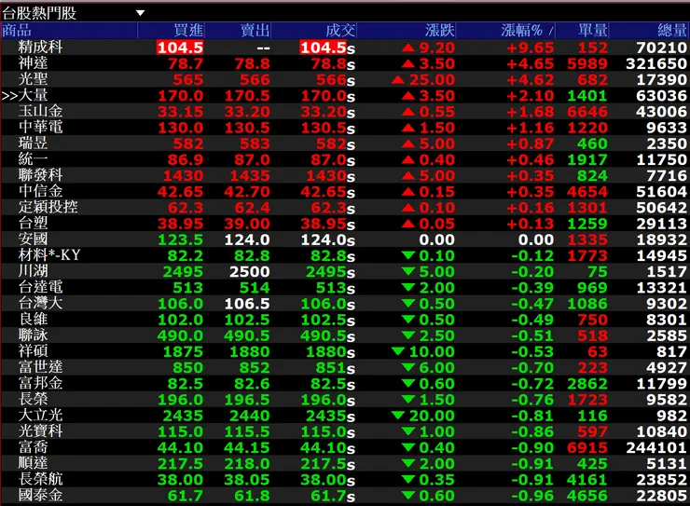690x506 pixels.
Task: Click 國泰金 percent change -0.96
Action: tap(532, 496)
